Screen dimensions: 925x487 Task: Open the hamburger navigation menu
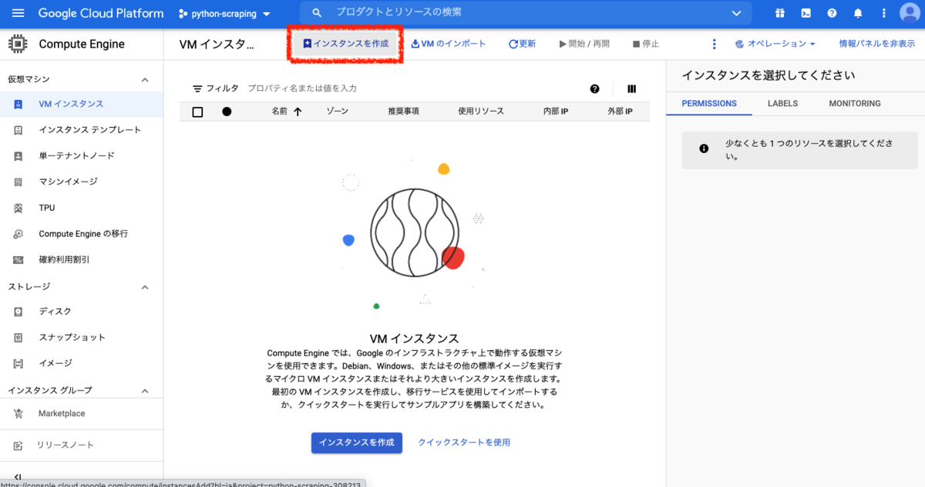click(x=18, y=13)
